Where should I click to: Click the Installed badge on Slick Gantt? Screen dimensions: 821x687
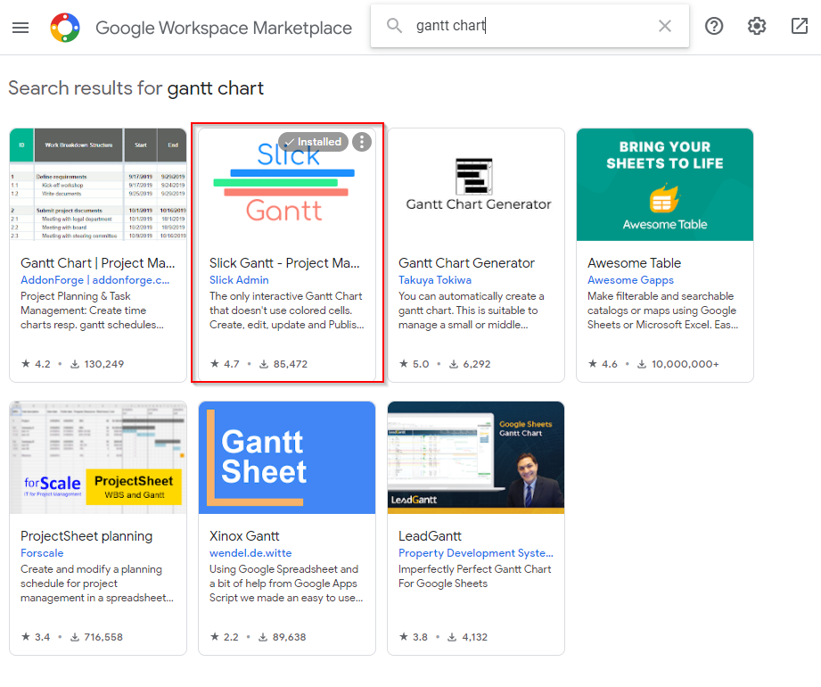pos(313,142)
